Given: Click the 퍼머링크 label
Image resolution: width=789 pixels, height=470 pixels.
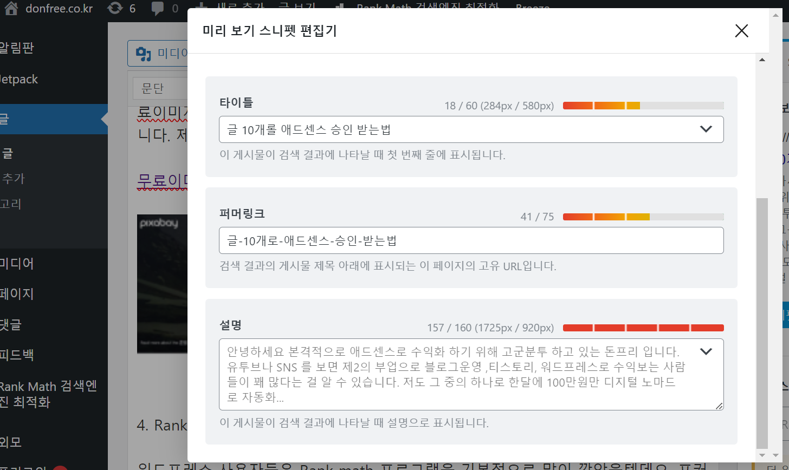Looking at the screenshot, I should (x=242, y=213).
